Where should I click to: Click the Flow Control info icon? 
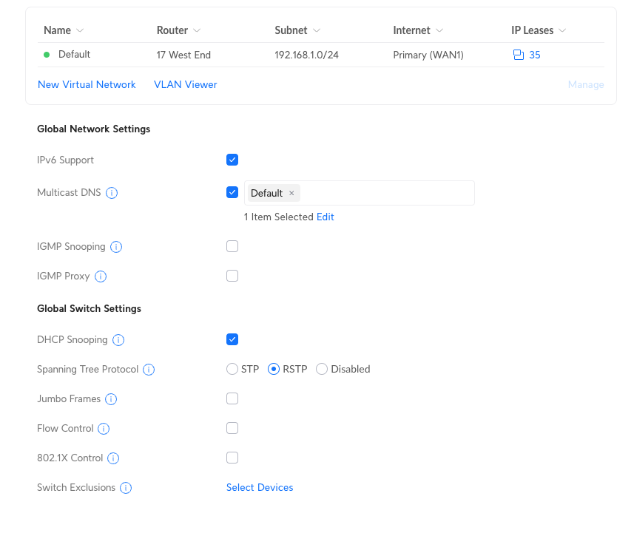[104, 428]
